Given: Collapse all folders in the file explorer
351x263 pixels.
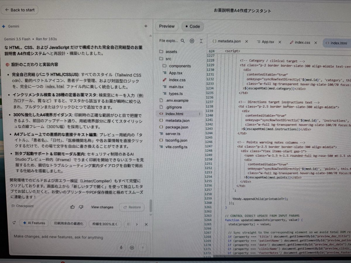Looking at the screenshot, I should pyautogui.click(x=201, y=41).
